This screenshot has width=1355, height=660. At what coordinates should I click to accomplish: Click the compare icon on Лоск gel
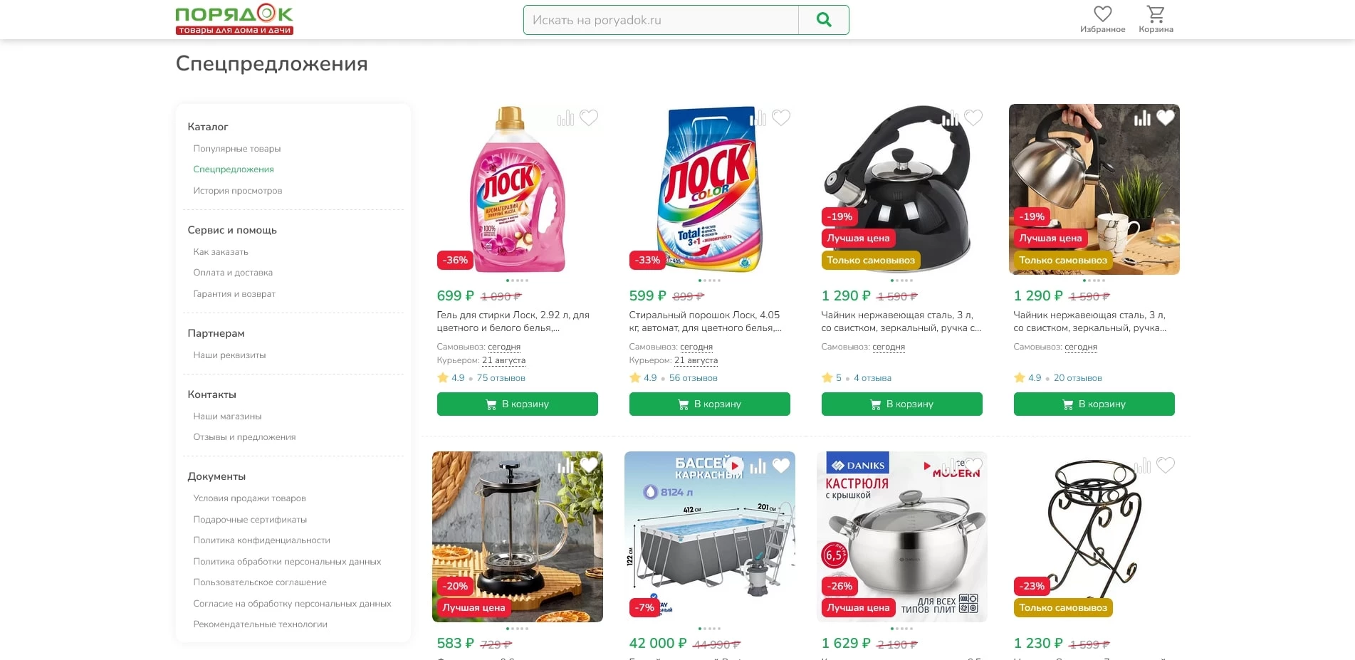pyautogui.click(x=565, y=118)
